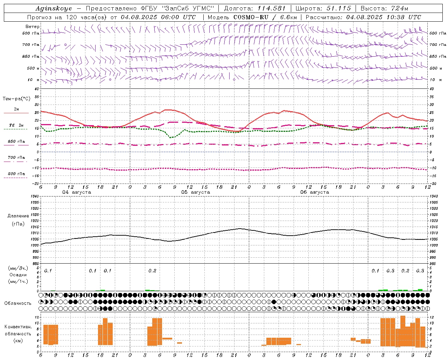Select the longitude value 114.581
Image resolution: width=448 pixels, height=358 pixels.
(272, 8)
